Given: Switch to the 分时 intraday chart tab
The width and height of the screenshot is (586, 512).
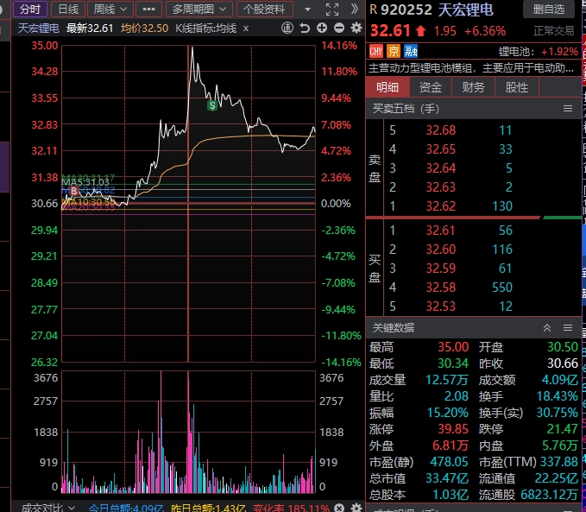Looking at the screenshot, I should pyautogui.click(x=30, y=9).
